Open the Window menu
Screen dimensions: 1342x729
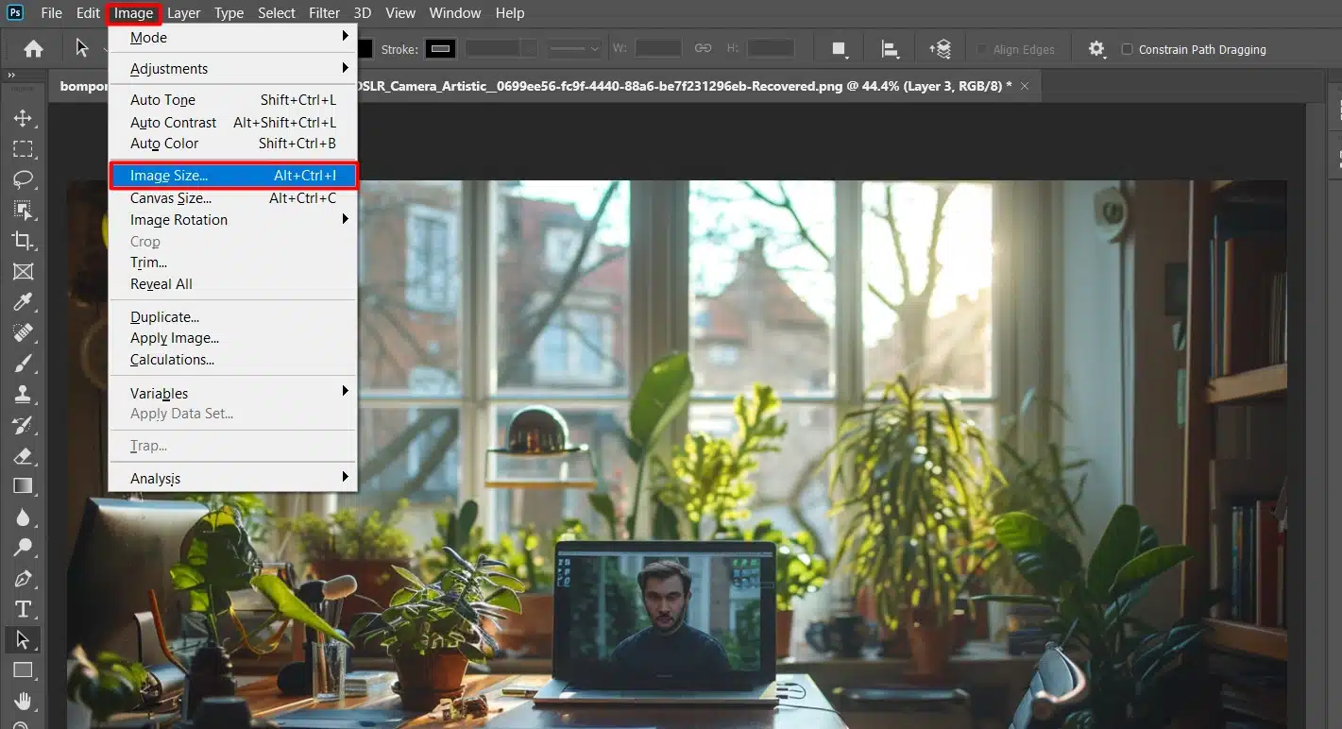pos(455,13)
